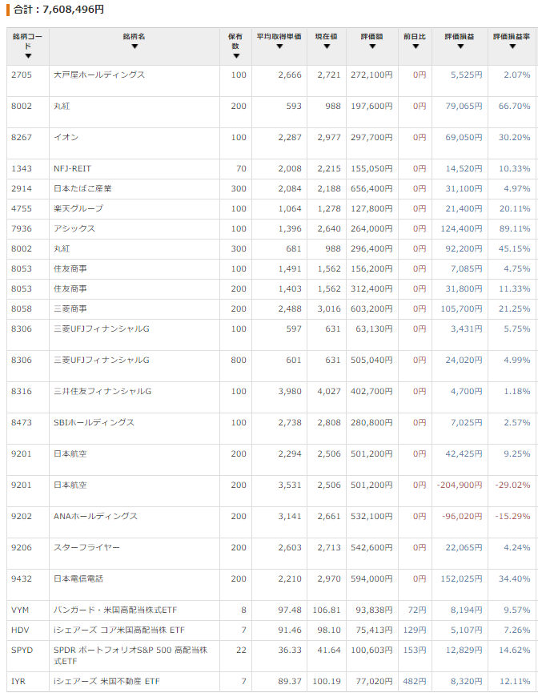This screenshot has width=538, height=693.
Task: Click profit value 124,400円 for アシックス
Action: (x=461, y=228)
